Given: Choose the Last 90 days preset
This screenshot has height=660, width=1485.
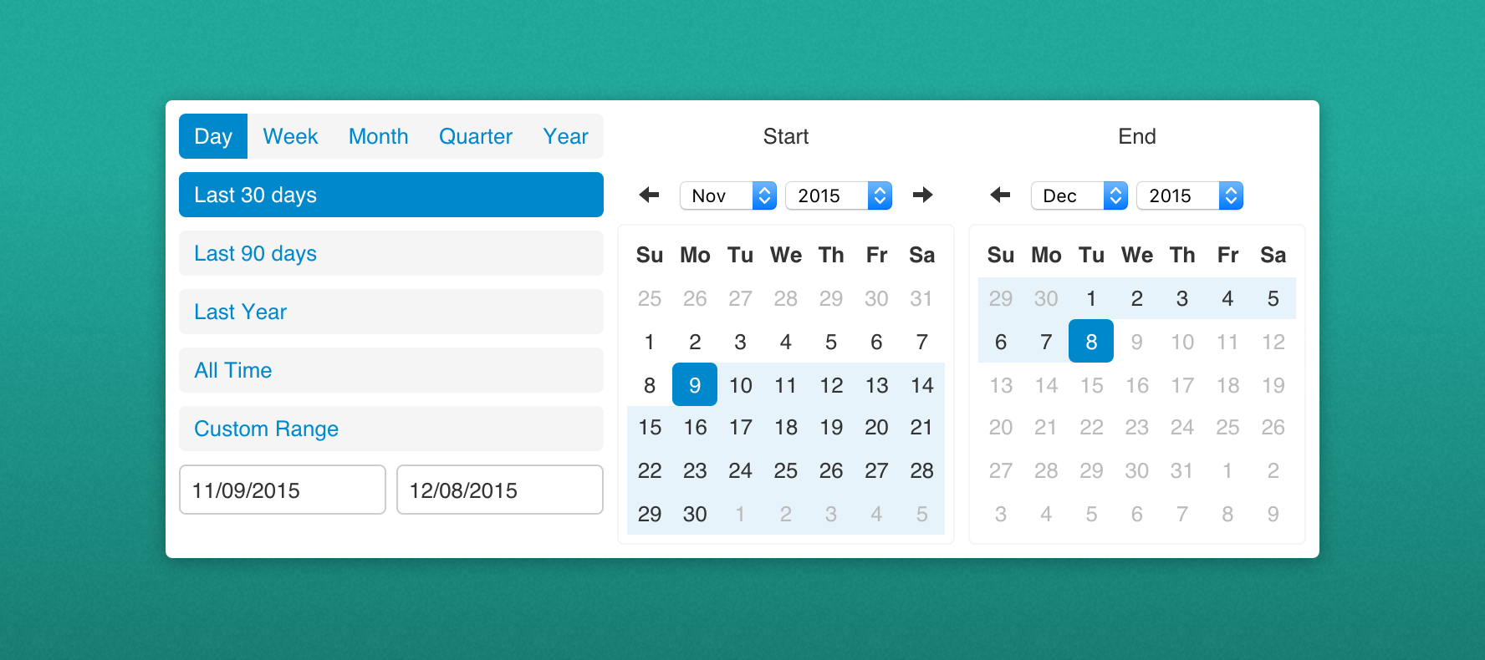Looking at the screenshot, I should pos(390,253).
